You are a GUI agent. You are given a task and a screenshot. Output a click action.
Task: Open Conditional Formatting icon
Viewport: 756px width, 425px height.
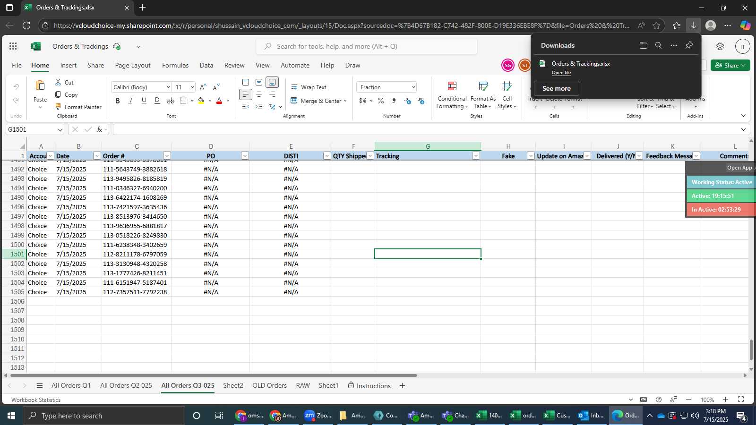coord(452,86)
